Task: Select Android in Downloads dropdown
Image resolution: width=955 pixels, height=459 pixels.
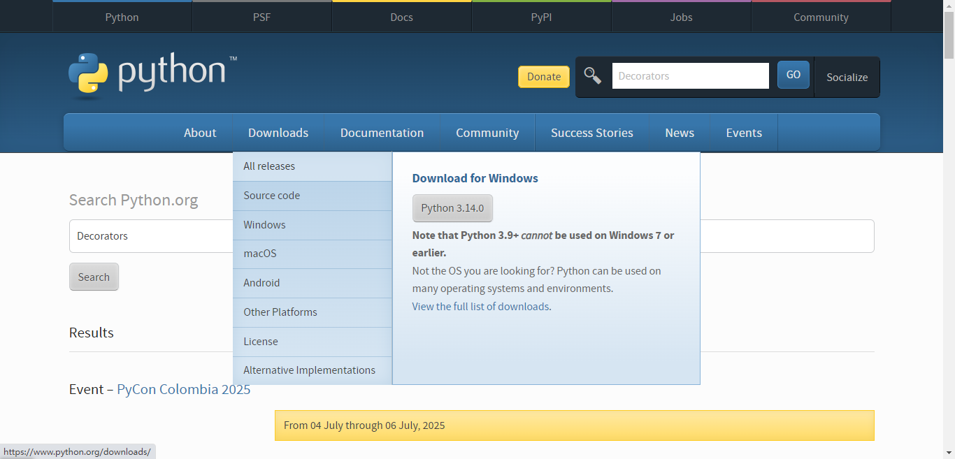Action: [x=313, y=283]
